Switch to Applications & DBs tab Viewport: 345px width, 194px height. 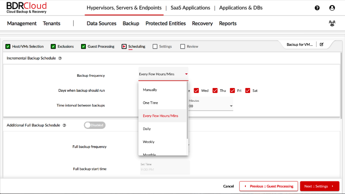pos(241,8)
